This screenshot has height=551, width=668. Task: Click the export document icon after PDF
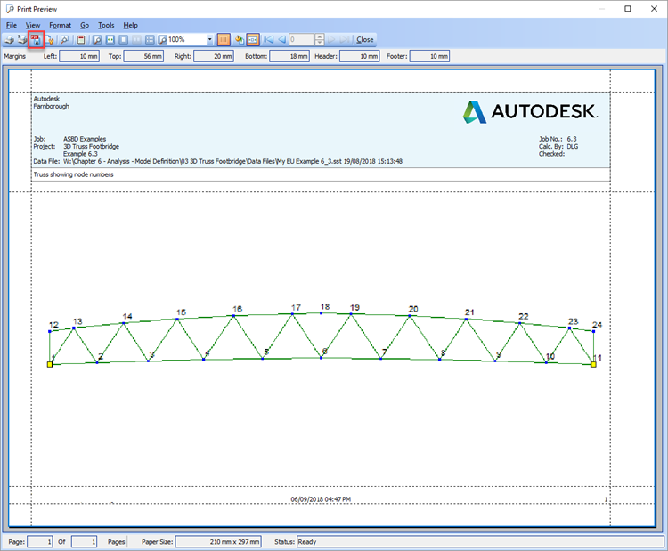(50, 39)
